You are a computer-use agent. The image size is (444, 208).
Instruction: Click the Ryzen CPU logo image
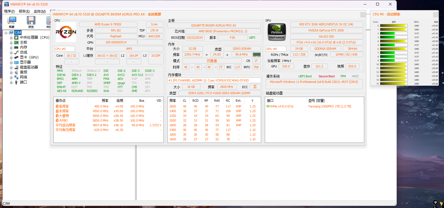point(66,32)
